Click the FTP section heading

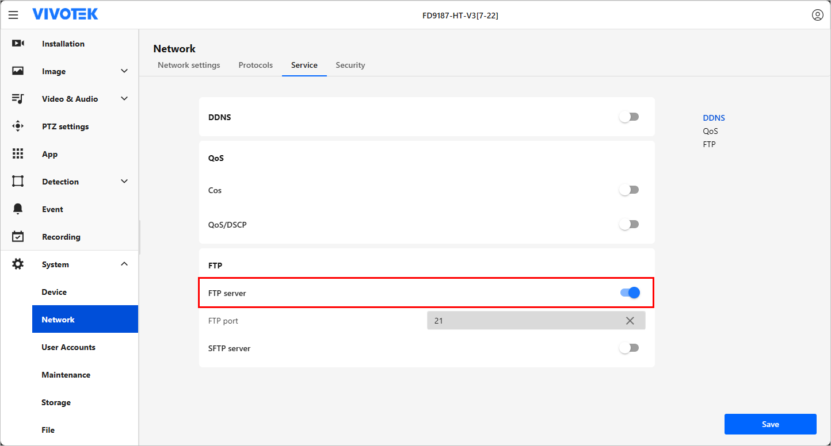(x=215, y=266)
